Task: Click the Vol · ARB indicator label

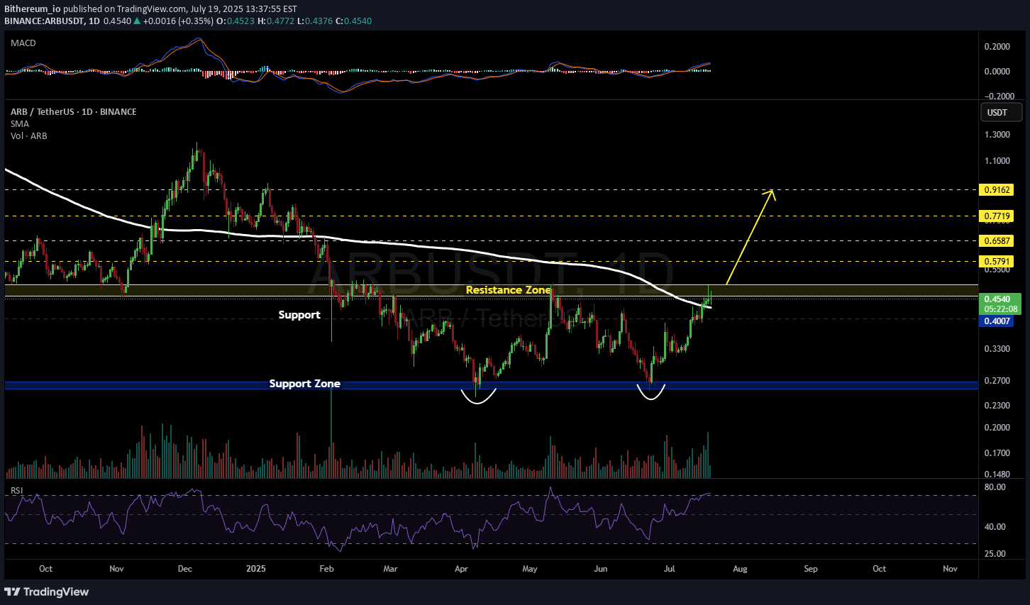Action: coord(29,136)
